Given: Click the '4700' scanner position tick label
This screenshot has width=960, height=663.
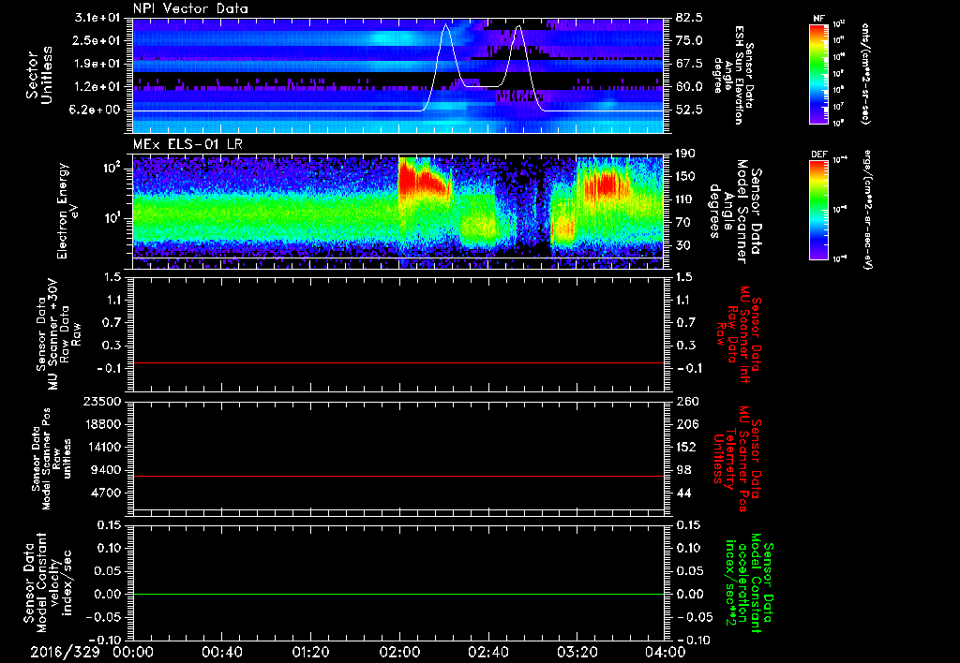Looking at the screenshot, I should point(105,493).
